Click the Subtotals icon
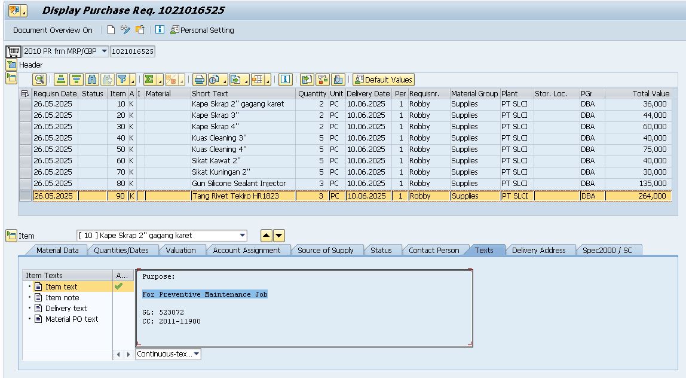The image size is (686, 378). (x=171, y=80)
